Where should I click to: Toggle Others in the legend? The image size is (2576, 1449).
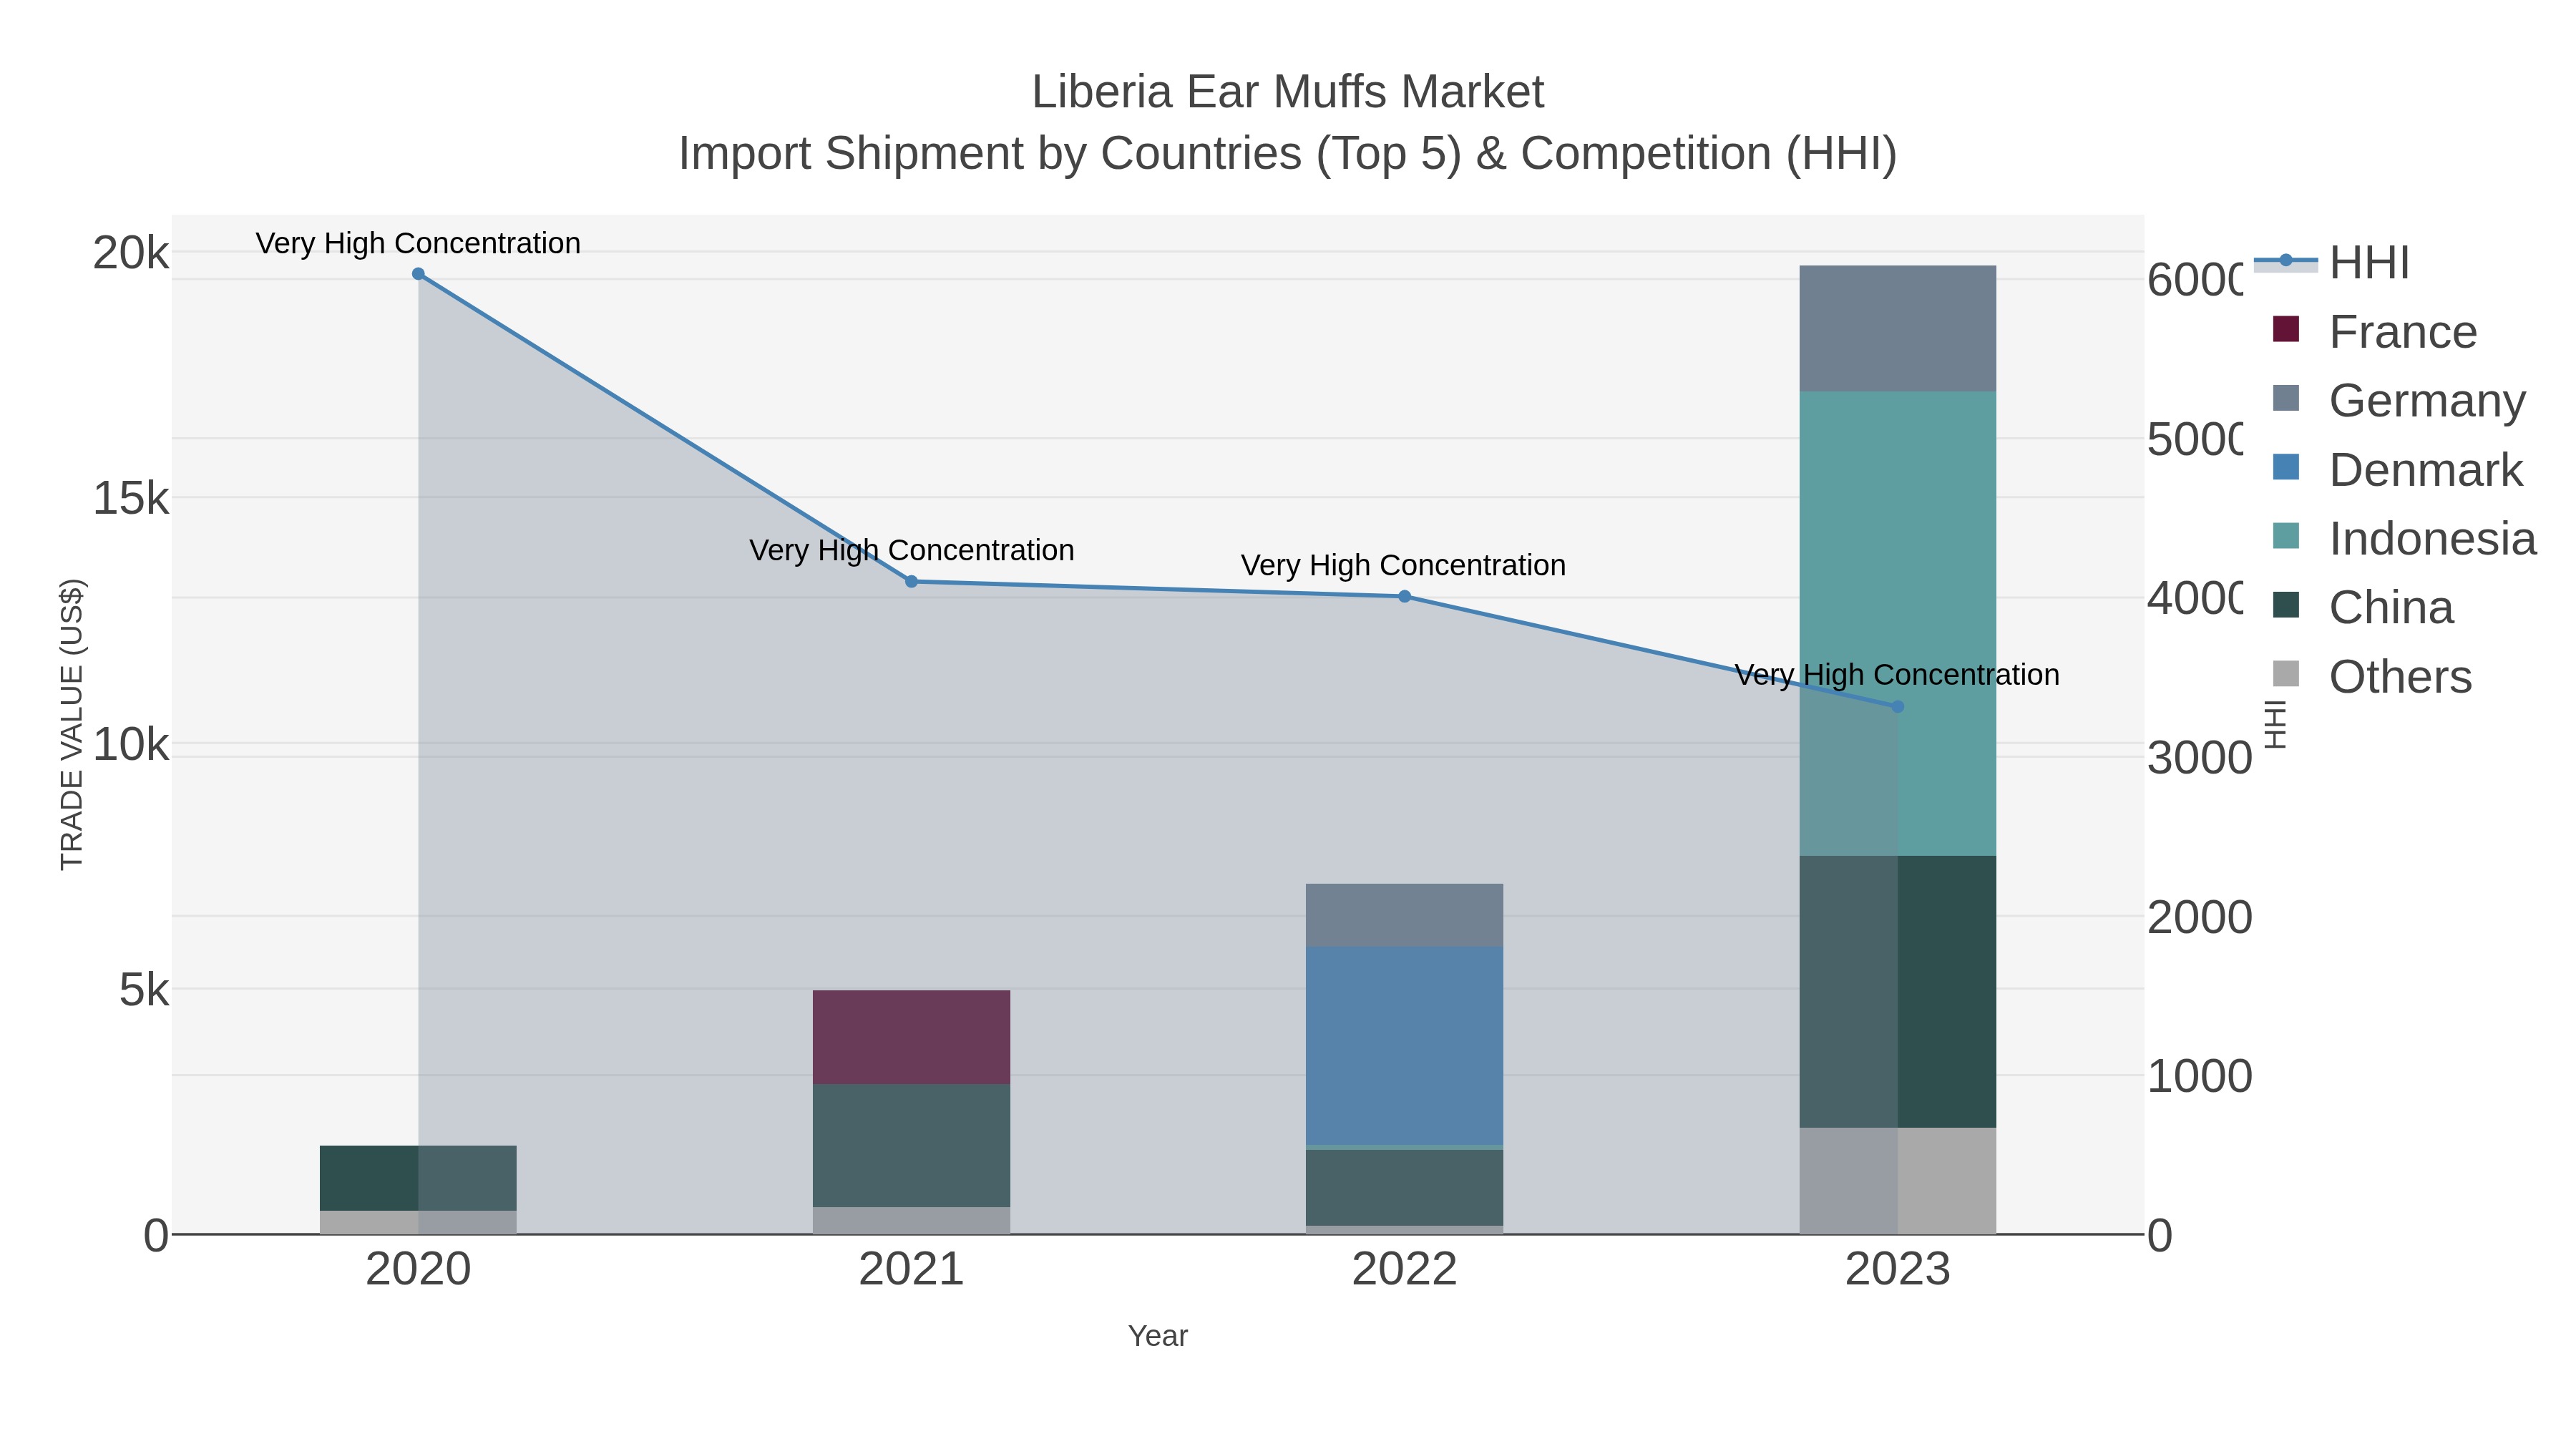point(2372,677)
